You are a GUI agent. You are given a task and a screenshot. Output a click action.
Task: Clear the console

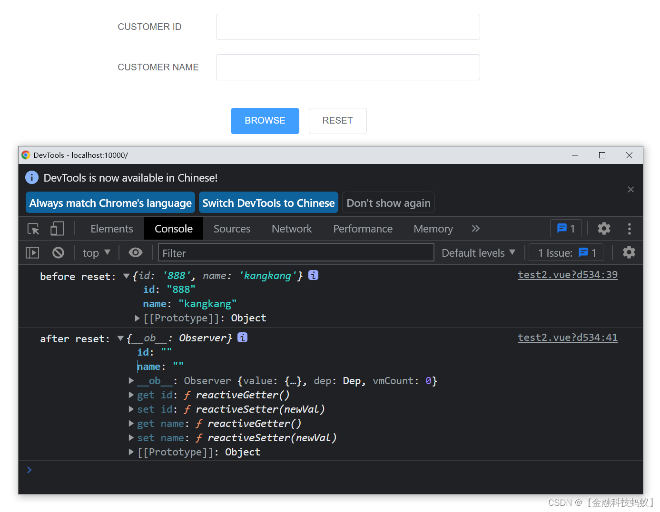(x=58, y=252)
